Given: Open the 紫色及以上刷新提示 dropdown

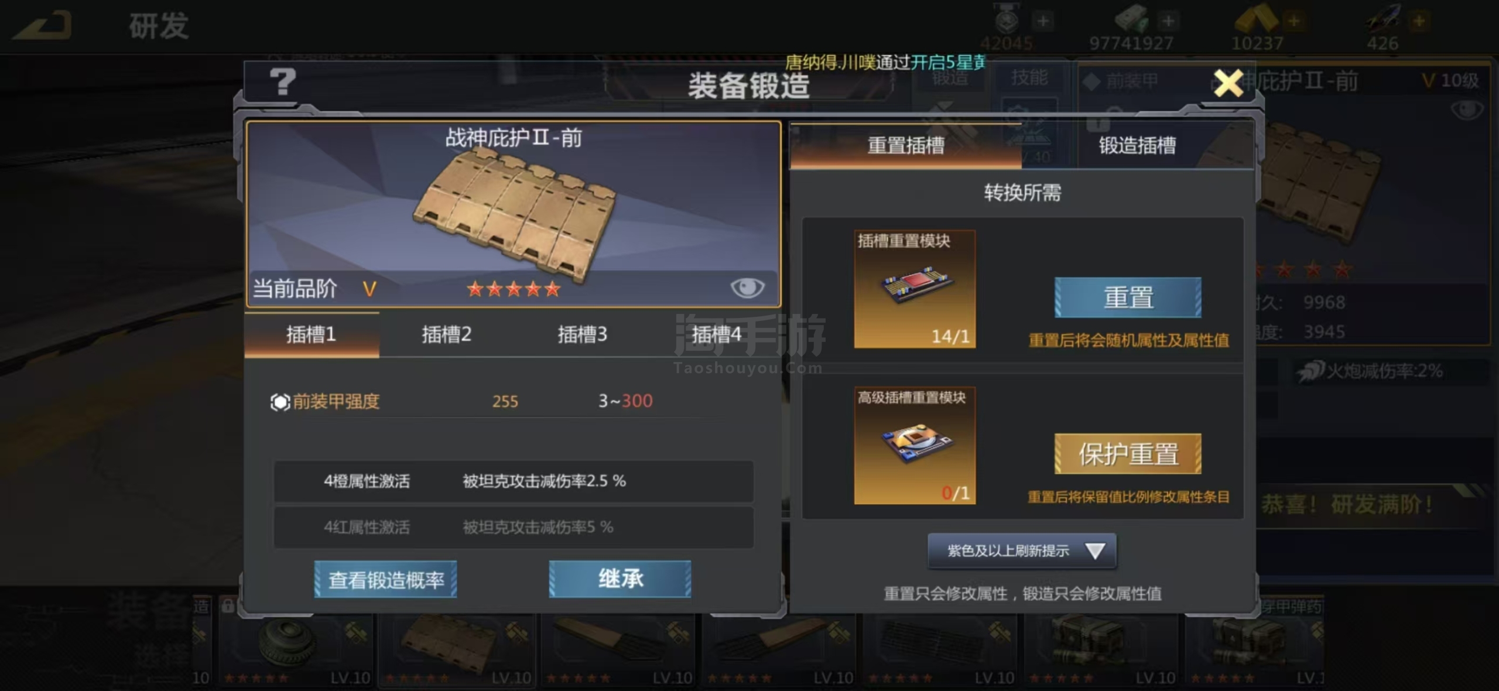Looking at the screenshot, I should pyautogui.click(x=1022, y=550).
